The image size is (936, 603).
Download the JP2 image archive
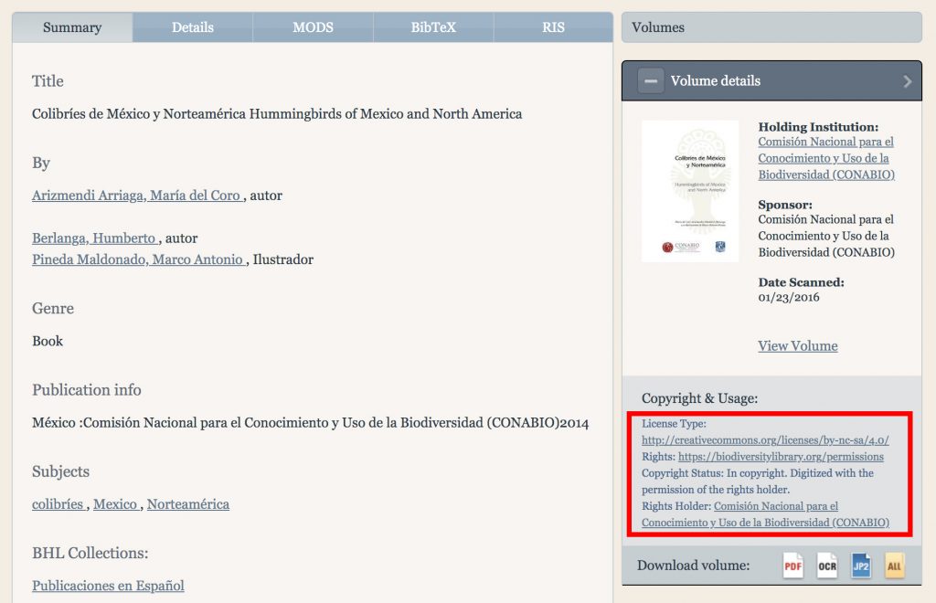tap(860, 566)
